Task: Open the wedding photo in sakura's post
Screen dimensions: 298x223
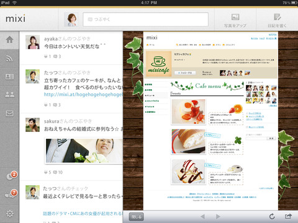Action: point(84,151)
